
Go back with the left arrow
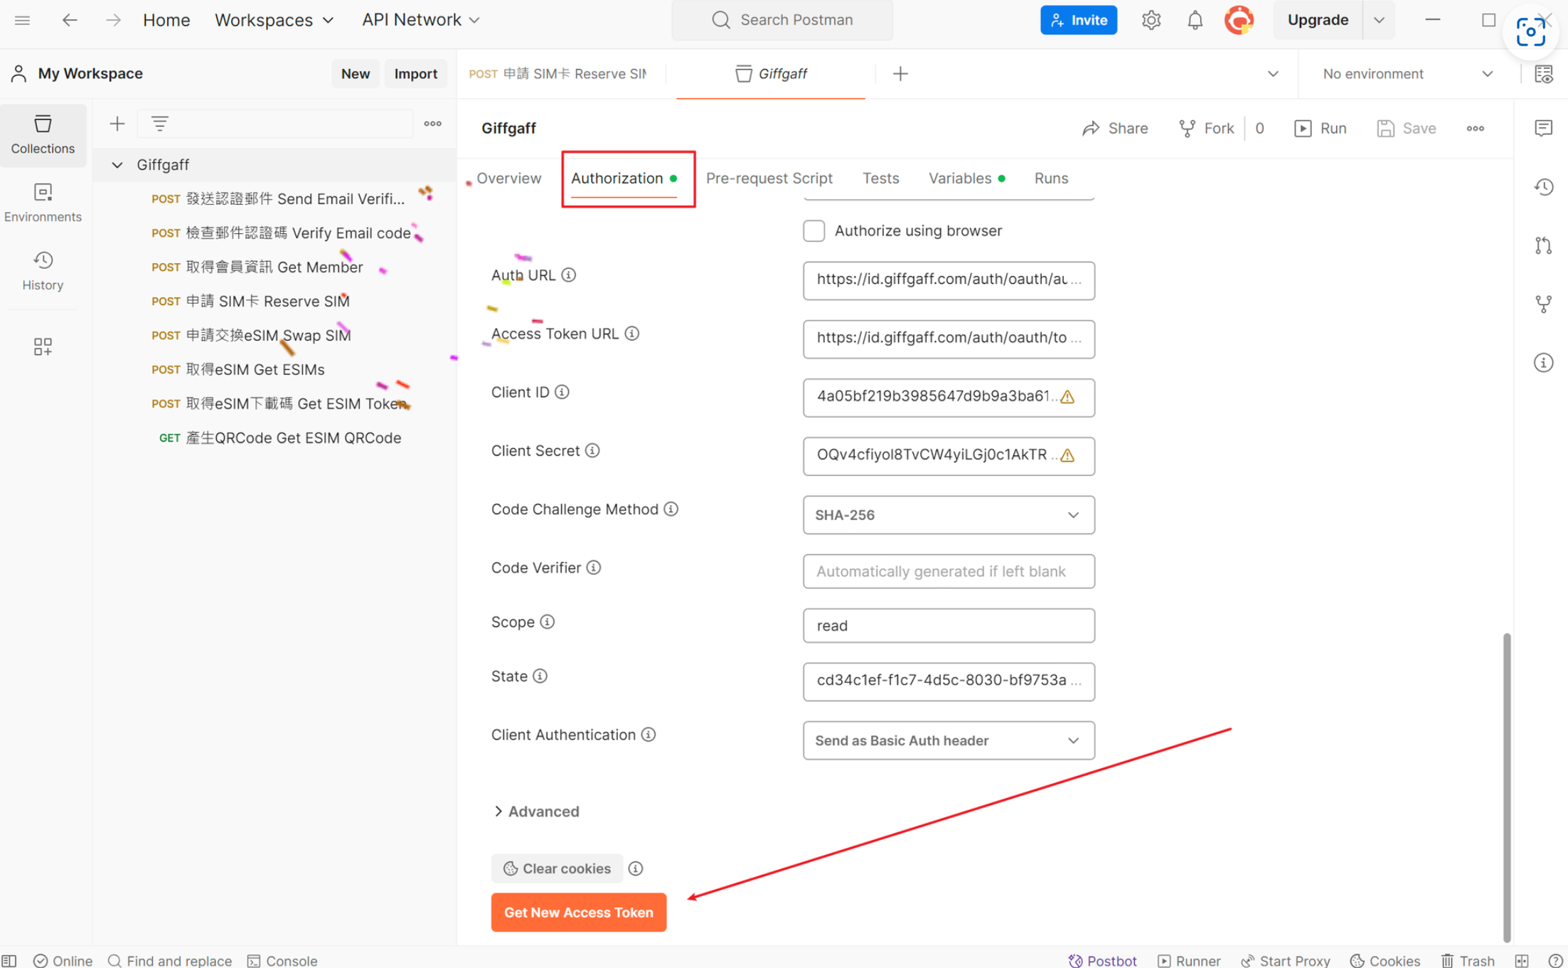pos(69,20)
